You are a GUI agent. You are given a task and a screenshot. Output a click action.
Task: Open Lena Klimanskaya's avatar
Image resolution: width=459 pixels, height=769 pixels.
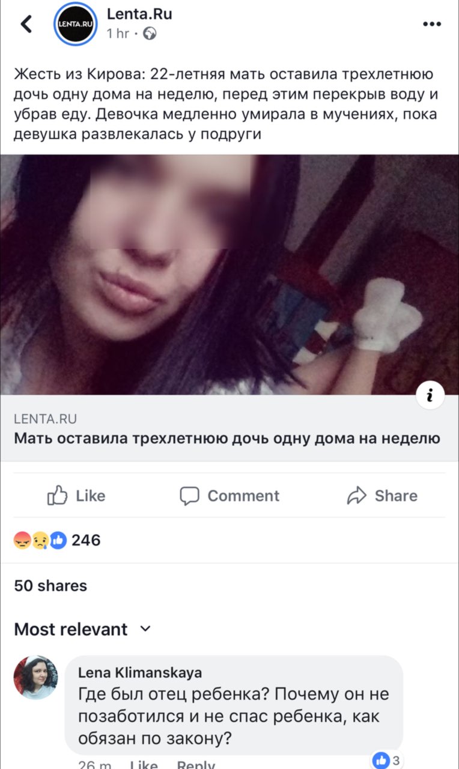(x=36, y=677)
